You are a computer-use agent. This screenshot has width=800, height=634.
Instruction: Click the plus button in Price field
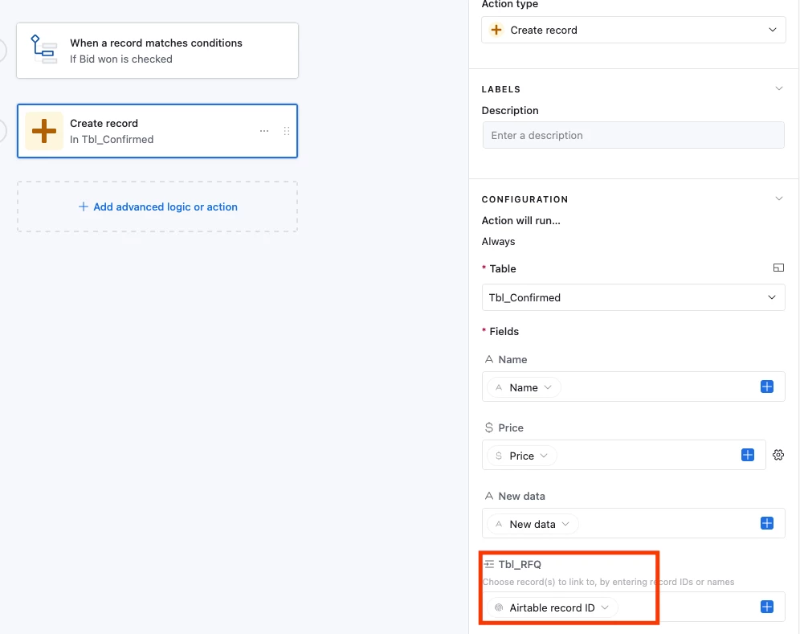pos(748,455)
